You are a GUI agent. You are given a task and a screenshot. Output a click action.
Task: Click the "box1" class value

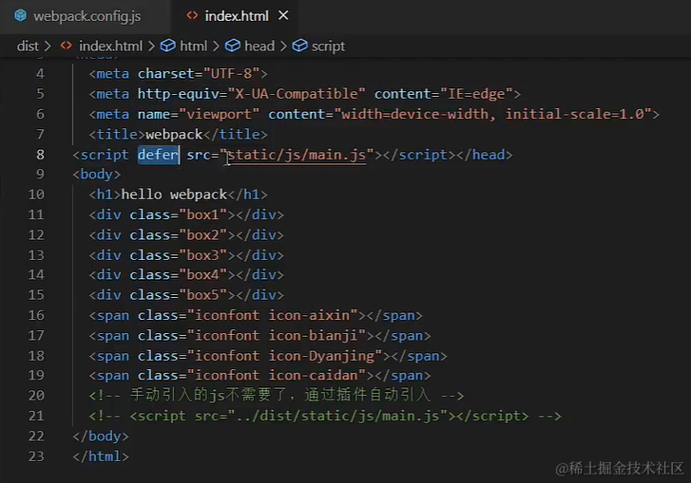pyautogui.click(x=203, y=214)
